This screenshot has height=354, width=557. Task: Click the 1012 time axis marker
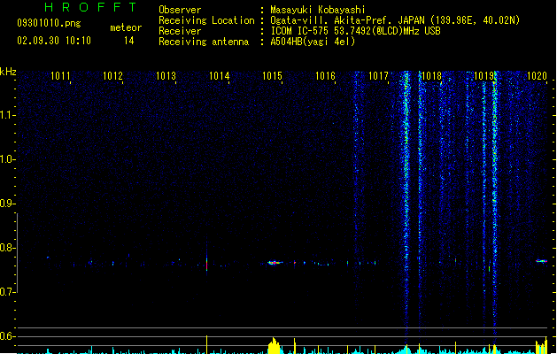click(112, 76)
